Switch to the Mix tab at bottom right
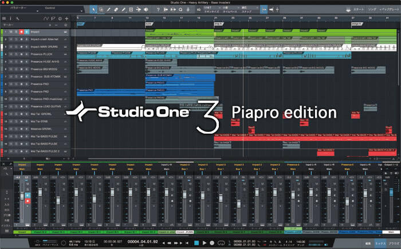The width and height of the screenshot is (401, 249). pos(380,244)
